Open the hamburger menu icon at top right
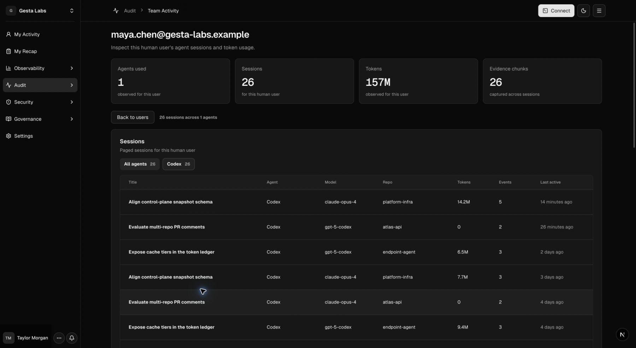 click(599, 11)
